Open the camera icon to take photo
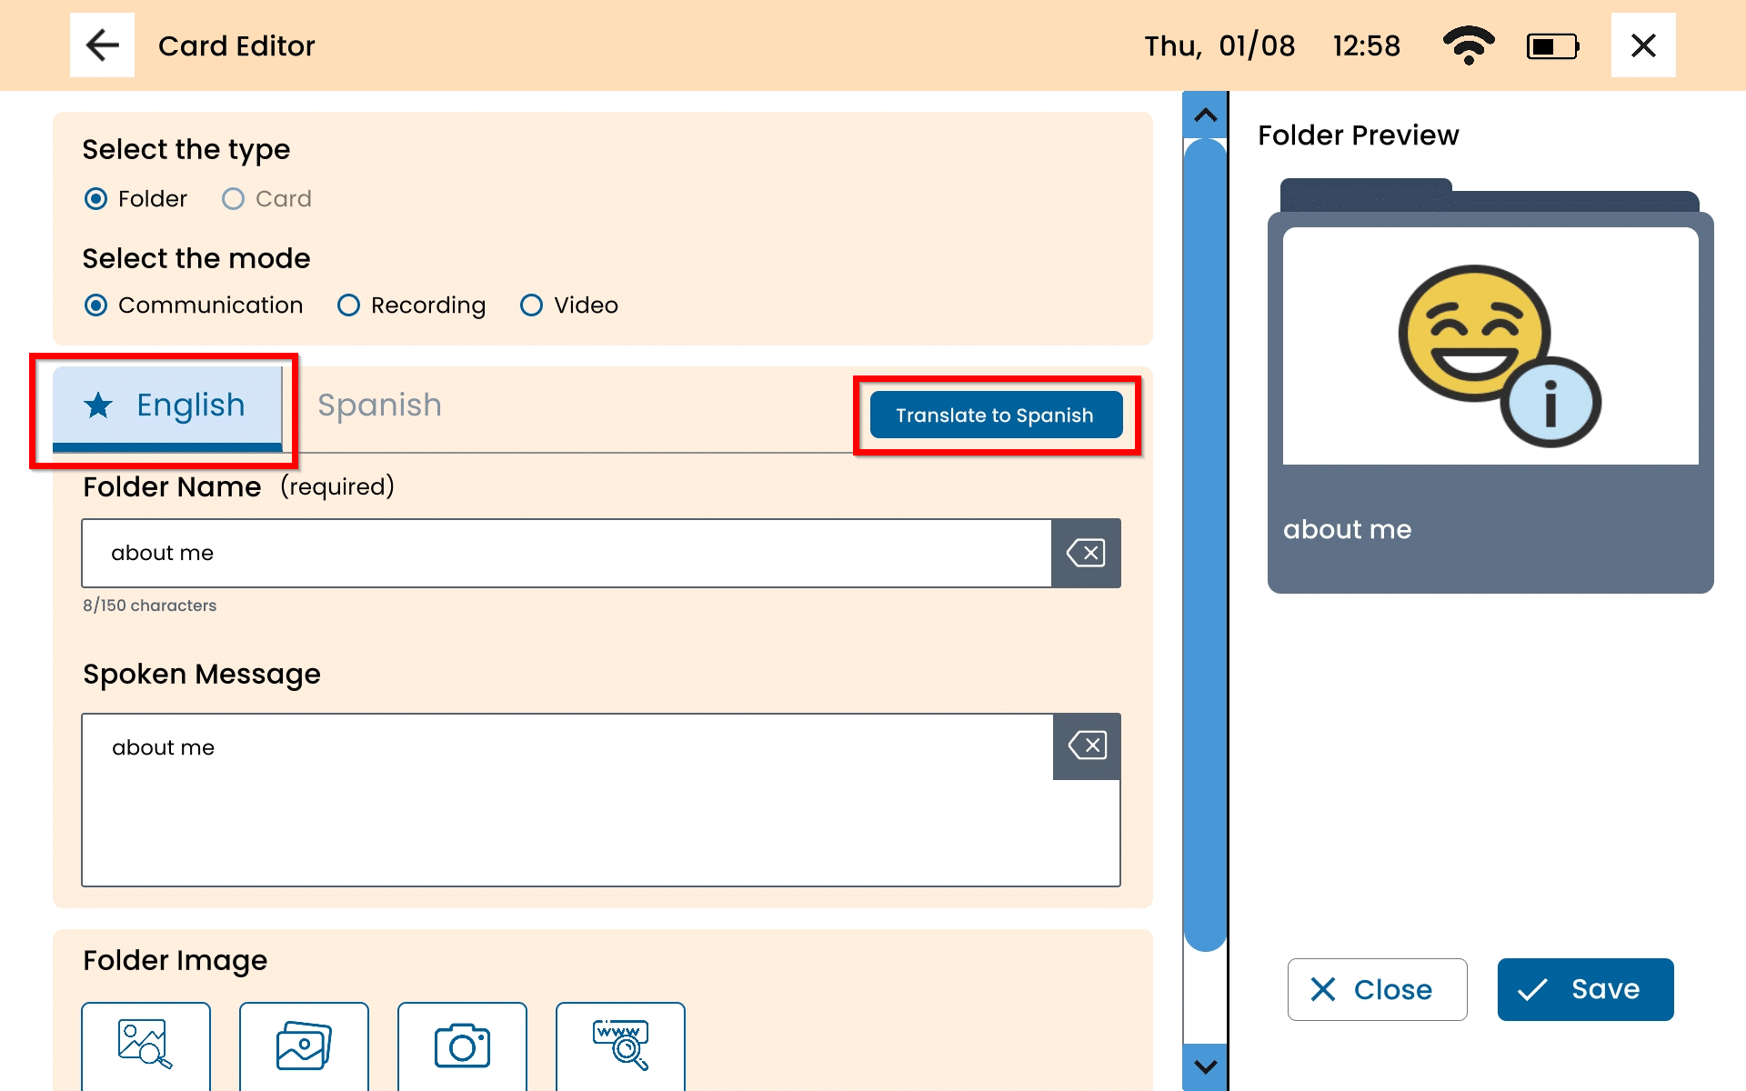Viewport: 1746px width, 1091px height. [x=462, y=1046]
